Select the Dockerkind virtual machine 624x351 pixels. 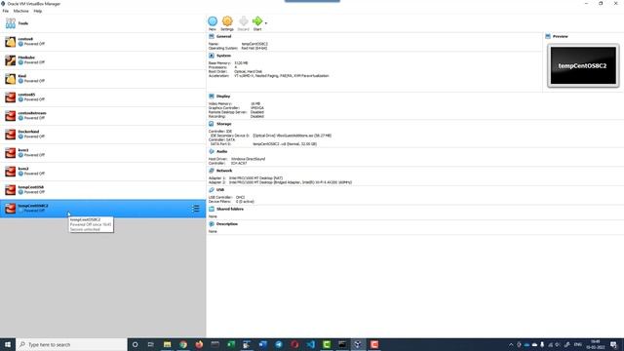[102, 135]
